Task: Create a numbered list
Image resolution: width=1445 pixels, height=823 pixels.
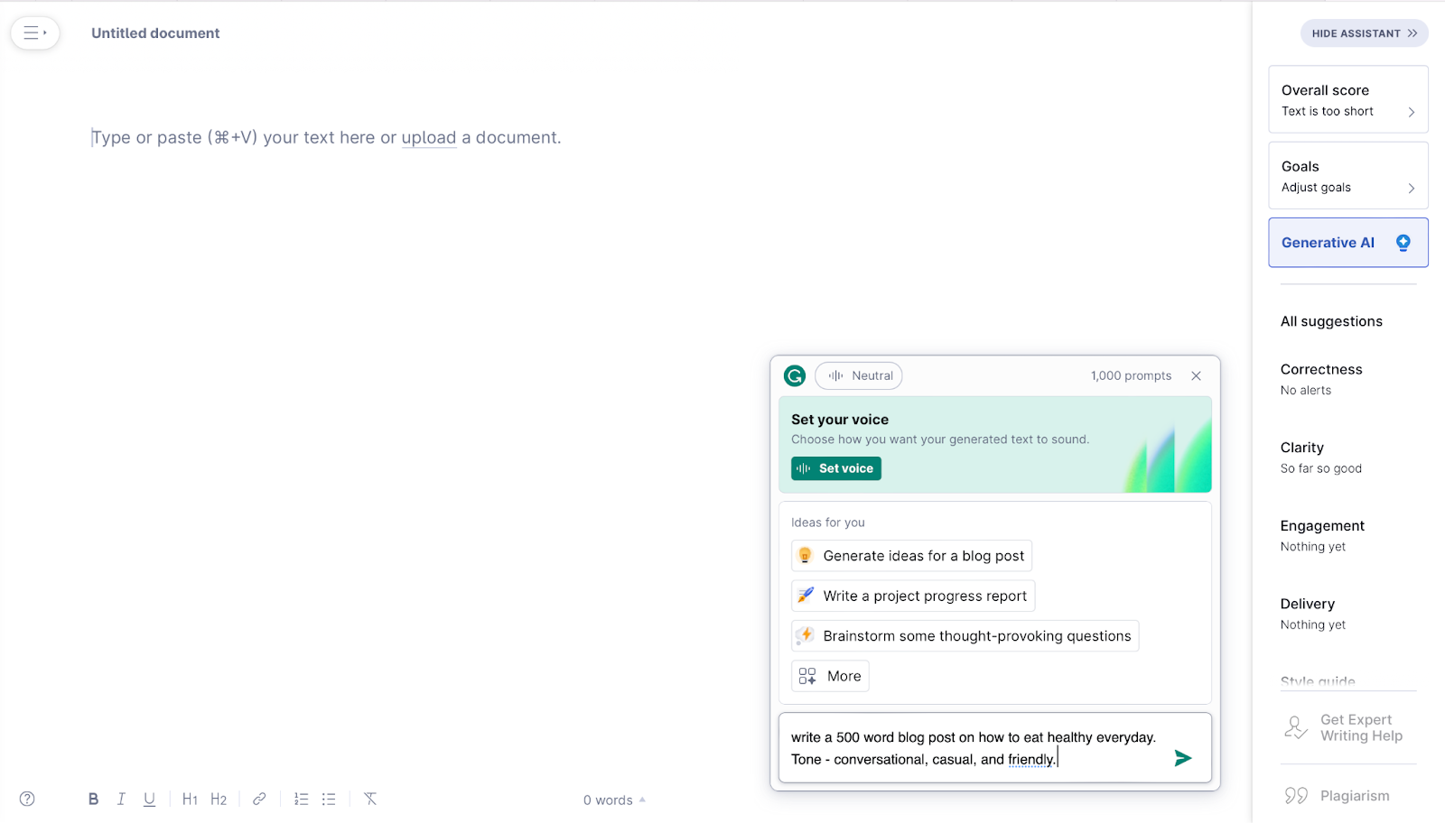Action: tap(301, 799)
